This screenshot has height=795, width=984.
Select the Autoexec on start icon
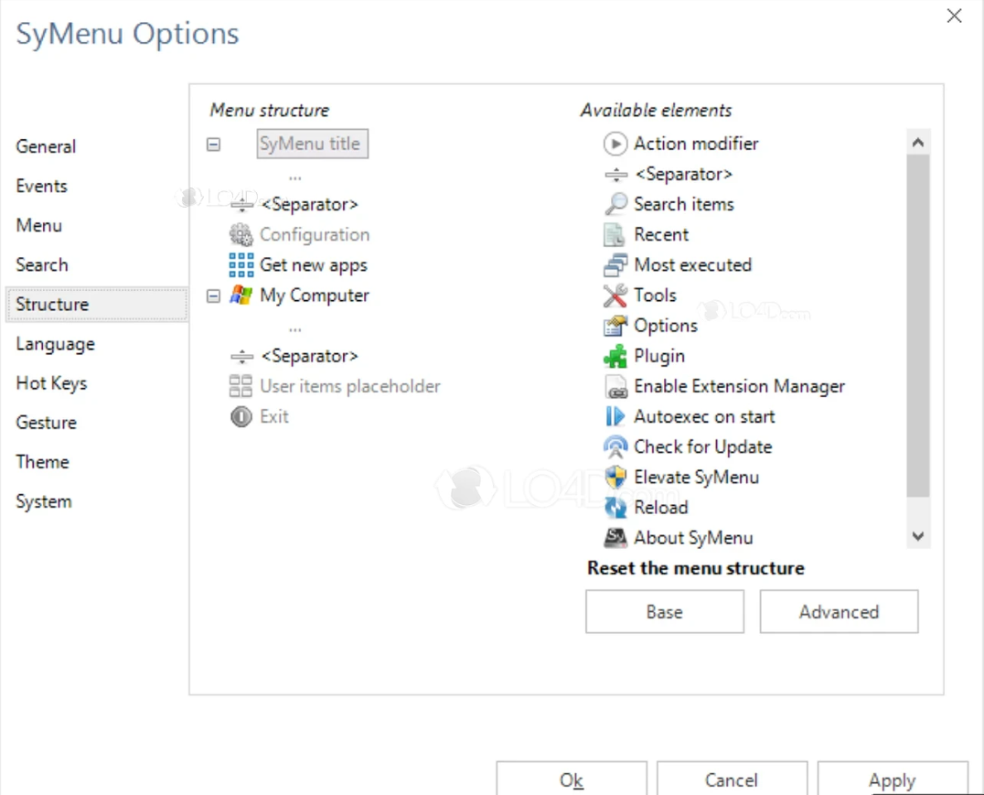[615, 416]
